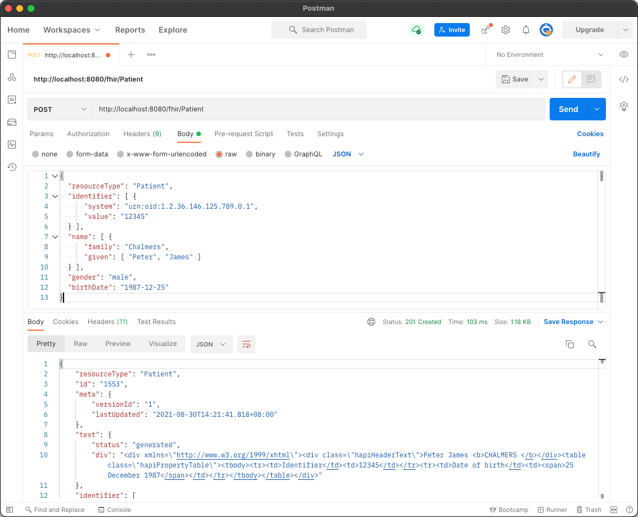638x517 pixels.
Task: Switch to the Tests tab
Action: 295,134
